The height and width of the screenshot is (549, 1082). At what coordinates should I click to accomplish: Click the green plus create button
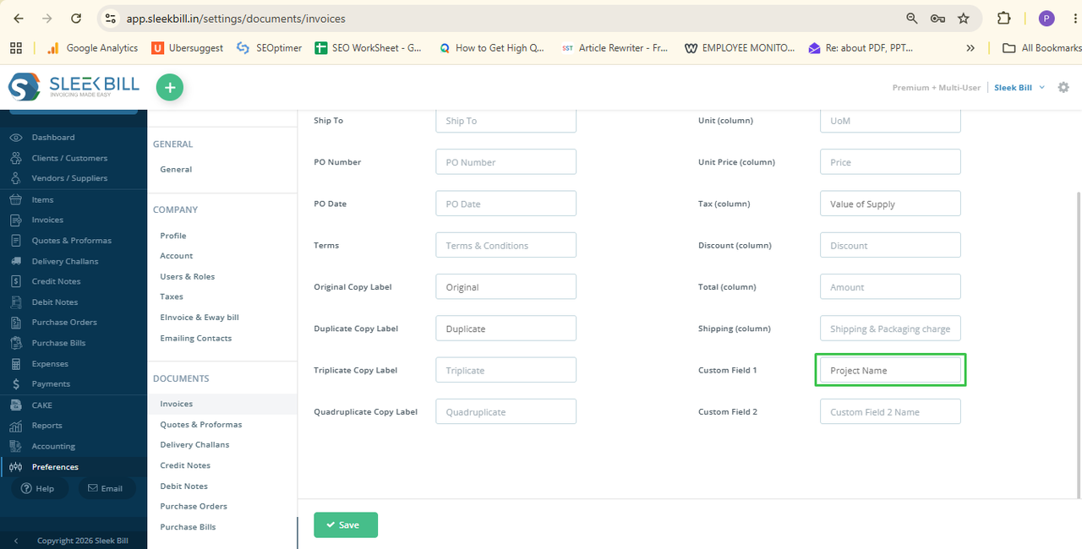pyautogui.click(x=170, y=87)
